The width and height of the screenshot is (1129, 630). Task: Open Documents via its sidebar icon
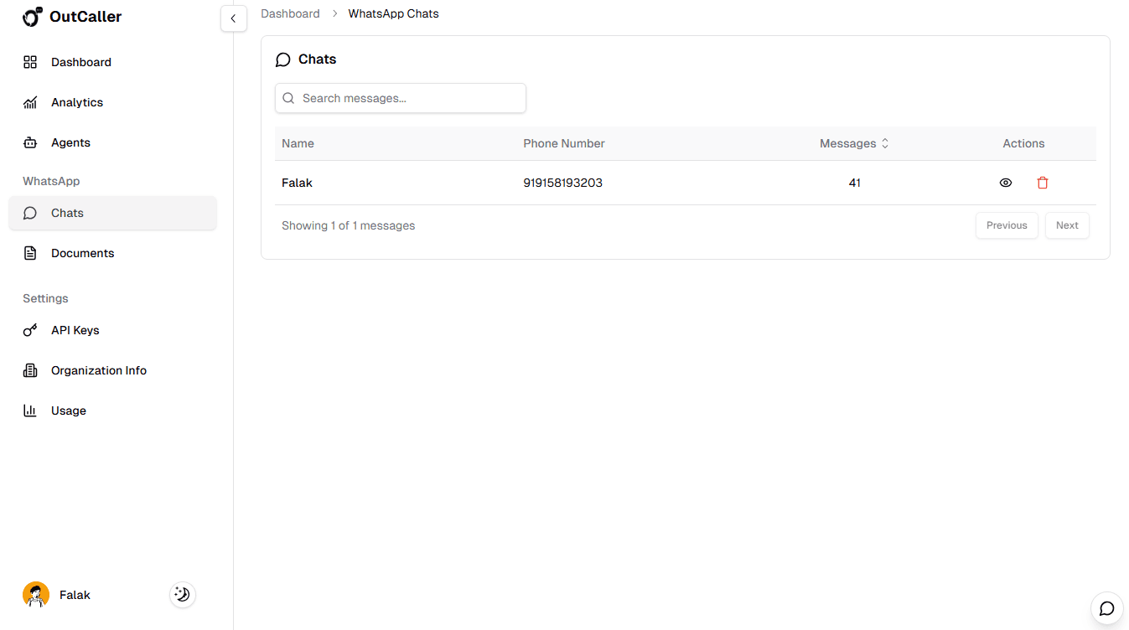30,253
